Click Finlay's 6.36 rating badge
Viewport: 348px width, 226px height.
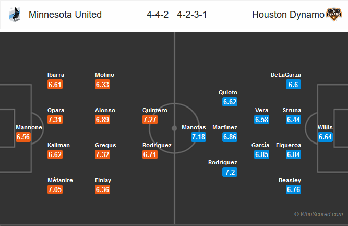104,190
